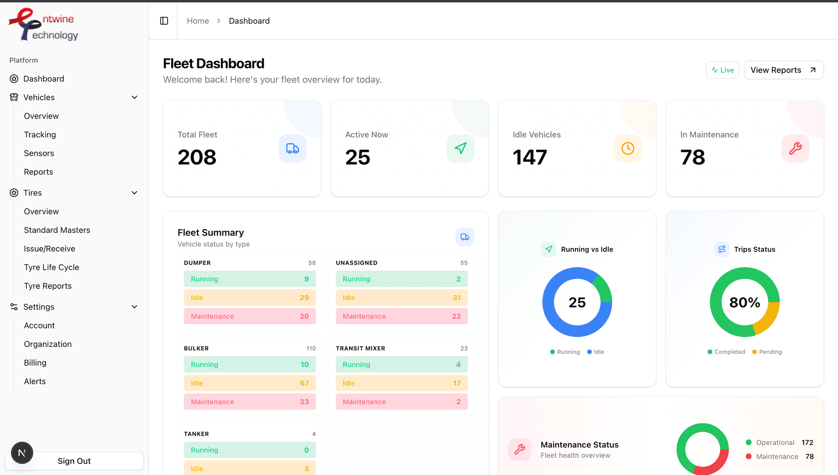Click the BULKER Idle 67 row
Viewport: 838px width, 475px height.
click(x=250, y=383)
